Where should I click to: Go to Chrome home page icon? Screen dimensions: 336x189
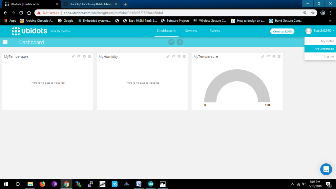[x=29, y=13]
